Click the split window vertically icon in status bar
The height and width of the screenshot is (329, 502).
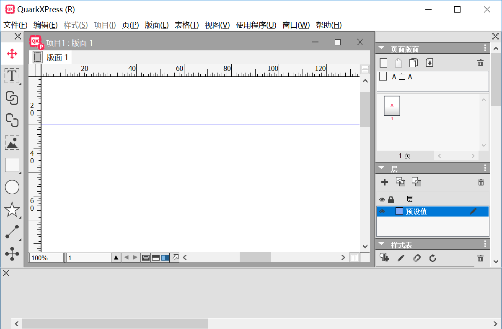pyautogui.click(x=165, y=258)
